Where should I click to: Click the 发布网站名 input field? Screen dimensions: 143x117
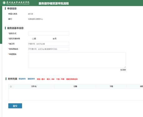pyautogui.click(x=49, y=49)
